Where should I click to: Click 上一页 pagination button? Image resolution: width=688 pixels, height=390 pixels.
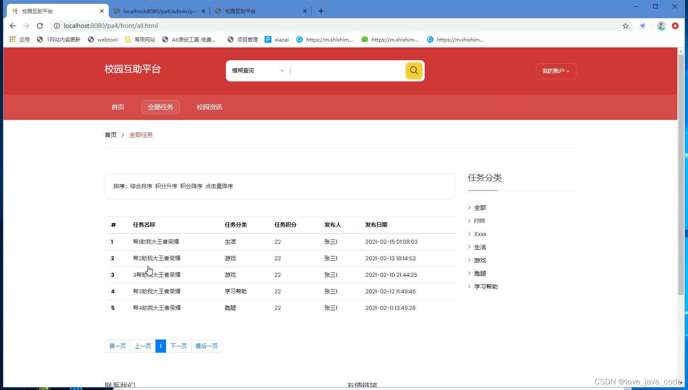click(143, 346)
